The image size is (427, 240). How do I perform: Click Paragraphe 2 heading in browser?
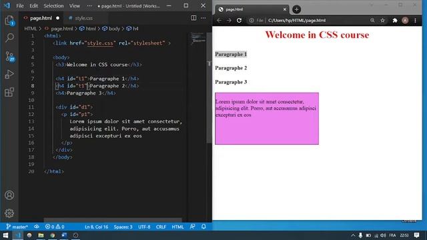231,68
